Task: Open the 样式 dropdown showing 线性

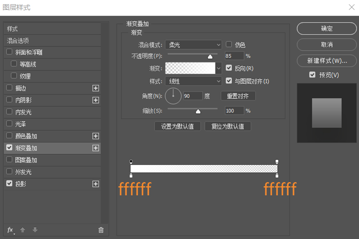Action: tap(193, 81)
